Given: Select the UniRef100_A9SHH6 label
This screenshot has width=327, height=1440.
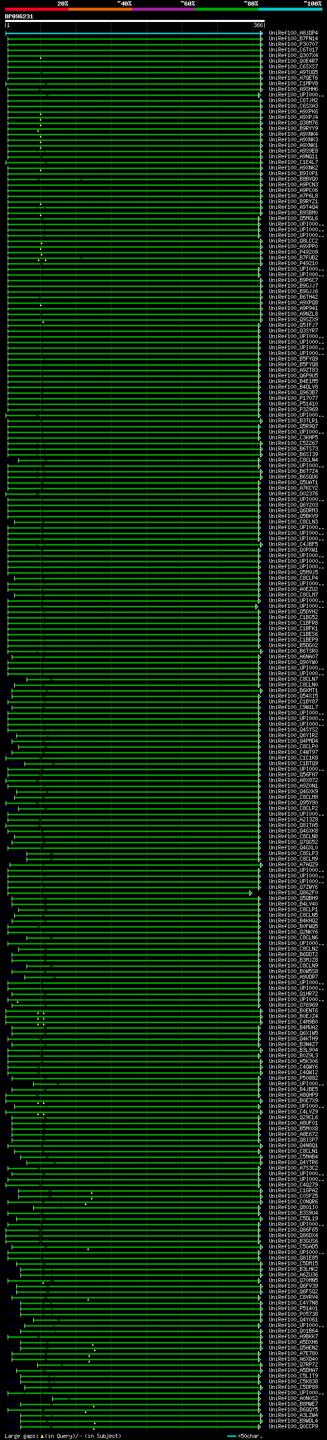Looking at the screenshot, I should coord(293,89).
